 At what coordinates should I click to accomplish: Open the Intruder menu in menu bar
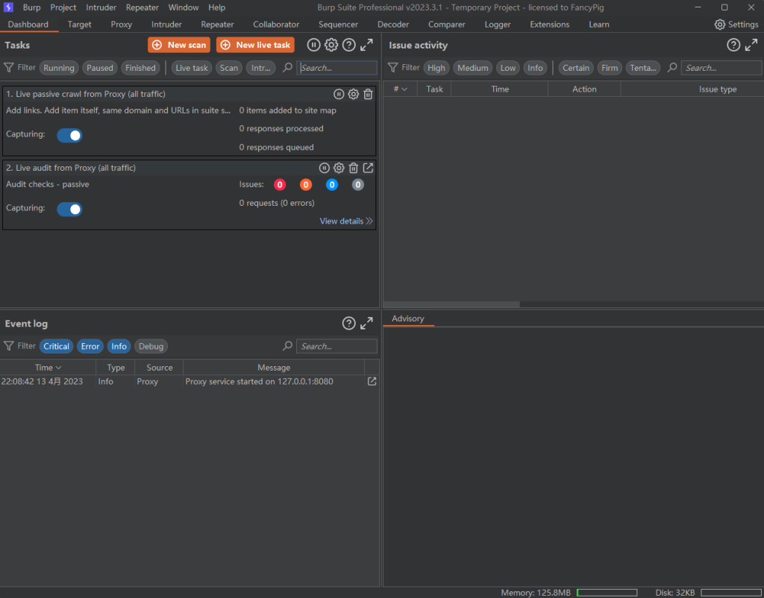tap(101, 7)
